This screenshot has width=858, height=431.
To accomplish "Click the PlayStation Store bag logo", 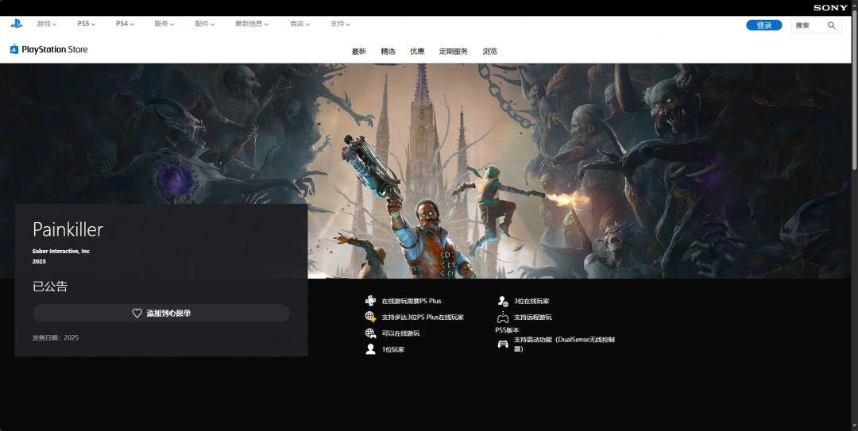I will (x=14, y=49).
